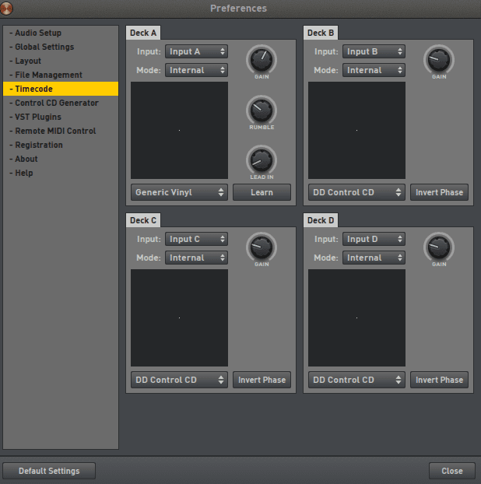The image size is (481, 484).
Task: Click the Default Settings button
Action: click(x=48, y=471)
